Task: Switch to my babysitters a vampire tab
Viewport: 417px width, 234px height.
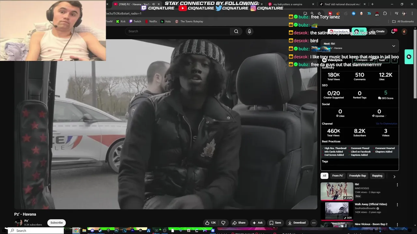Action: [x=288, y=4]
